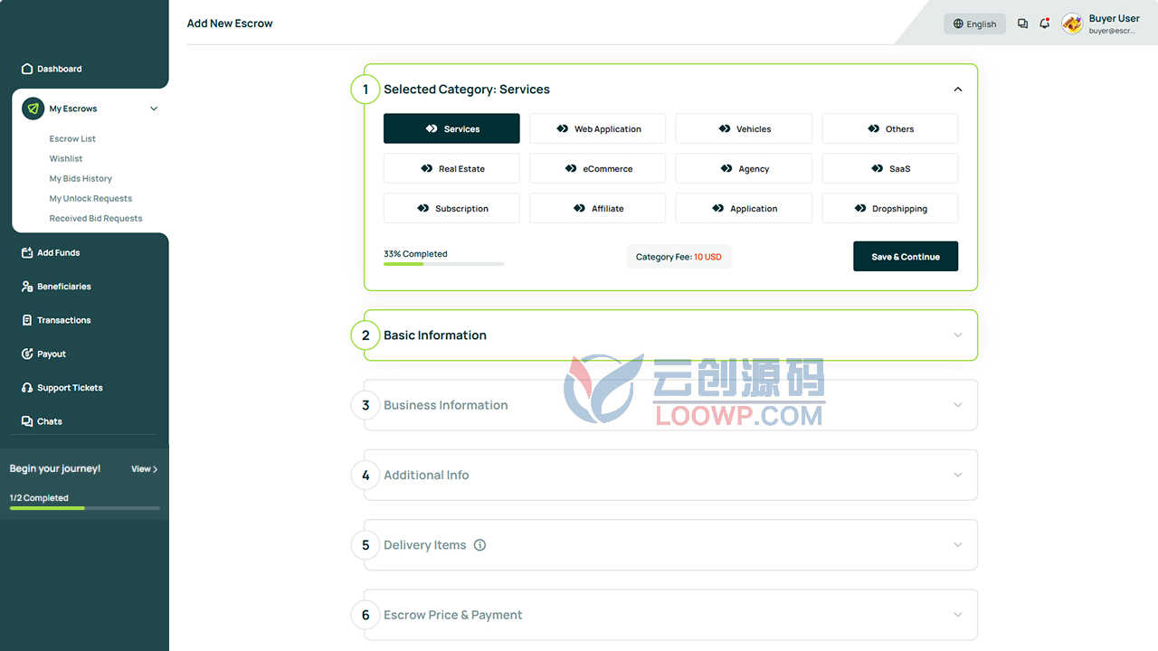1158x651 pixels.
Task: Click the Support Tickets headset icon
Action: (27, 388)
